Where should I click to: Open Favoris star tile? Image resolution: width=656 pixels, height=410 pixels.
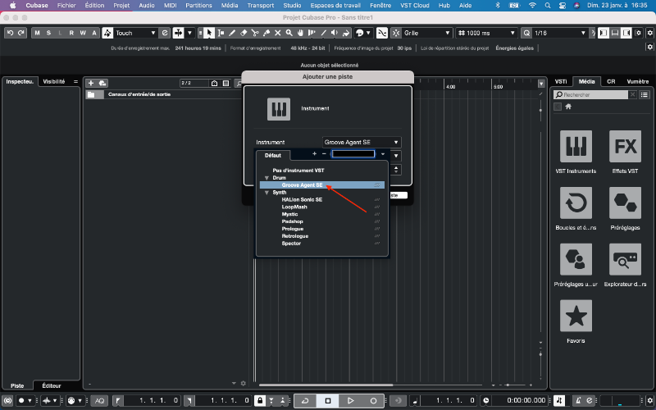tap(576, 316)
